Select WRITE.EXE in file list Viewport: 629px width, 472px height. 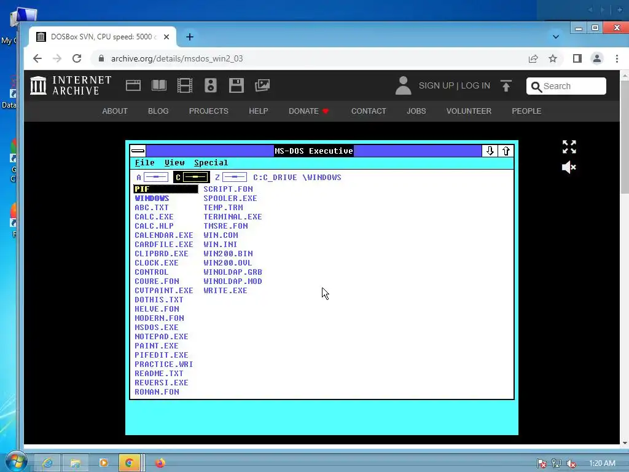(225, 291)
